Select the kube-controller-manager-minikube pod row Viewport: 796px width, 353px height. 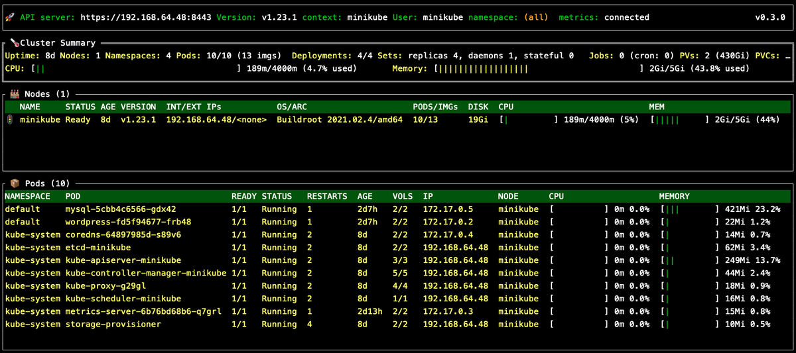[398, 273]
